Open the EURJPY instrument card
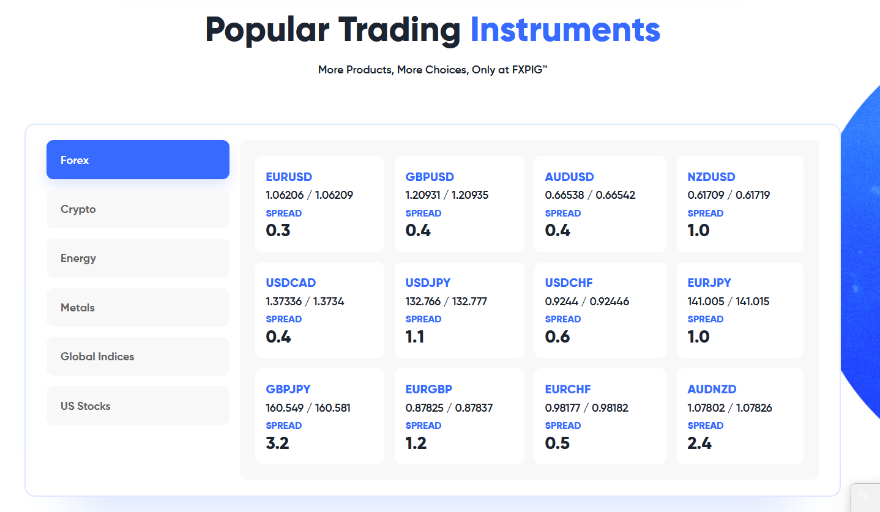The height and width of the screenshot is (512, 880). tap(740, 310)
